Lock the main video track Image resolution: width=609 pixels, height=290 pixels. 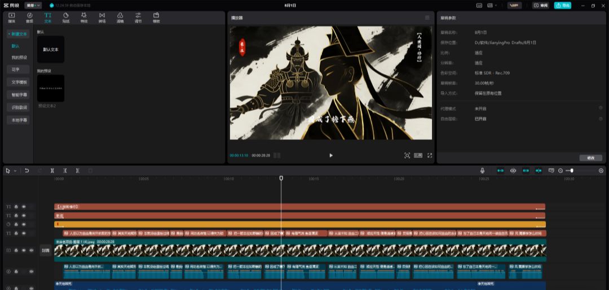point(16,250)
